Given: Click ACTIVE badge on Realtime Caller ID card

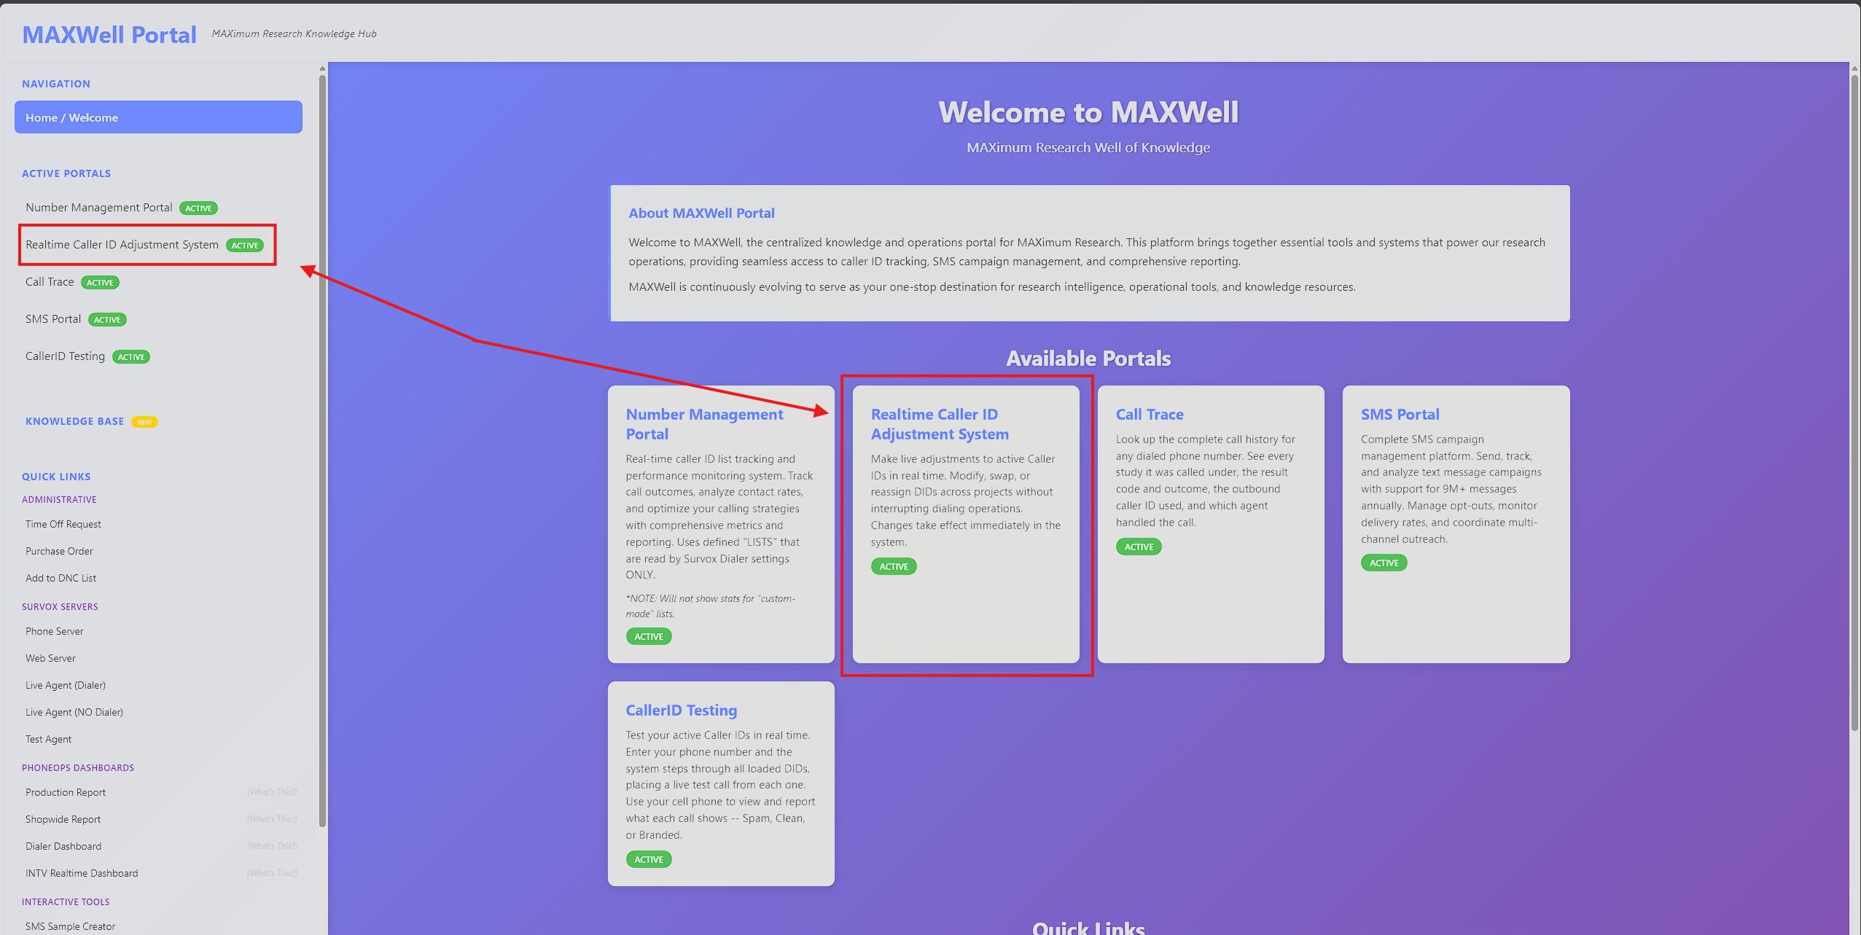Looking at the screenshot, I should click(894, 566).
